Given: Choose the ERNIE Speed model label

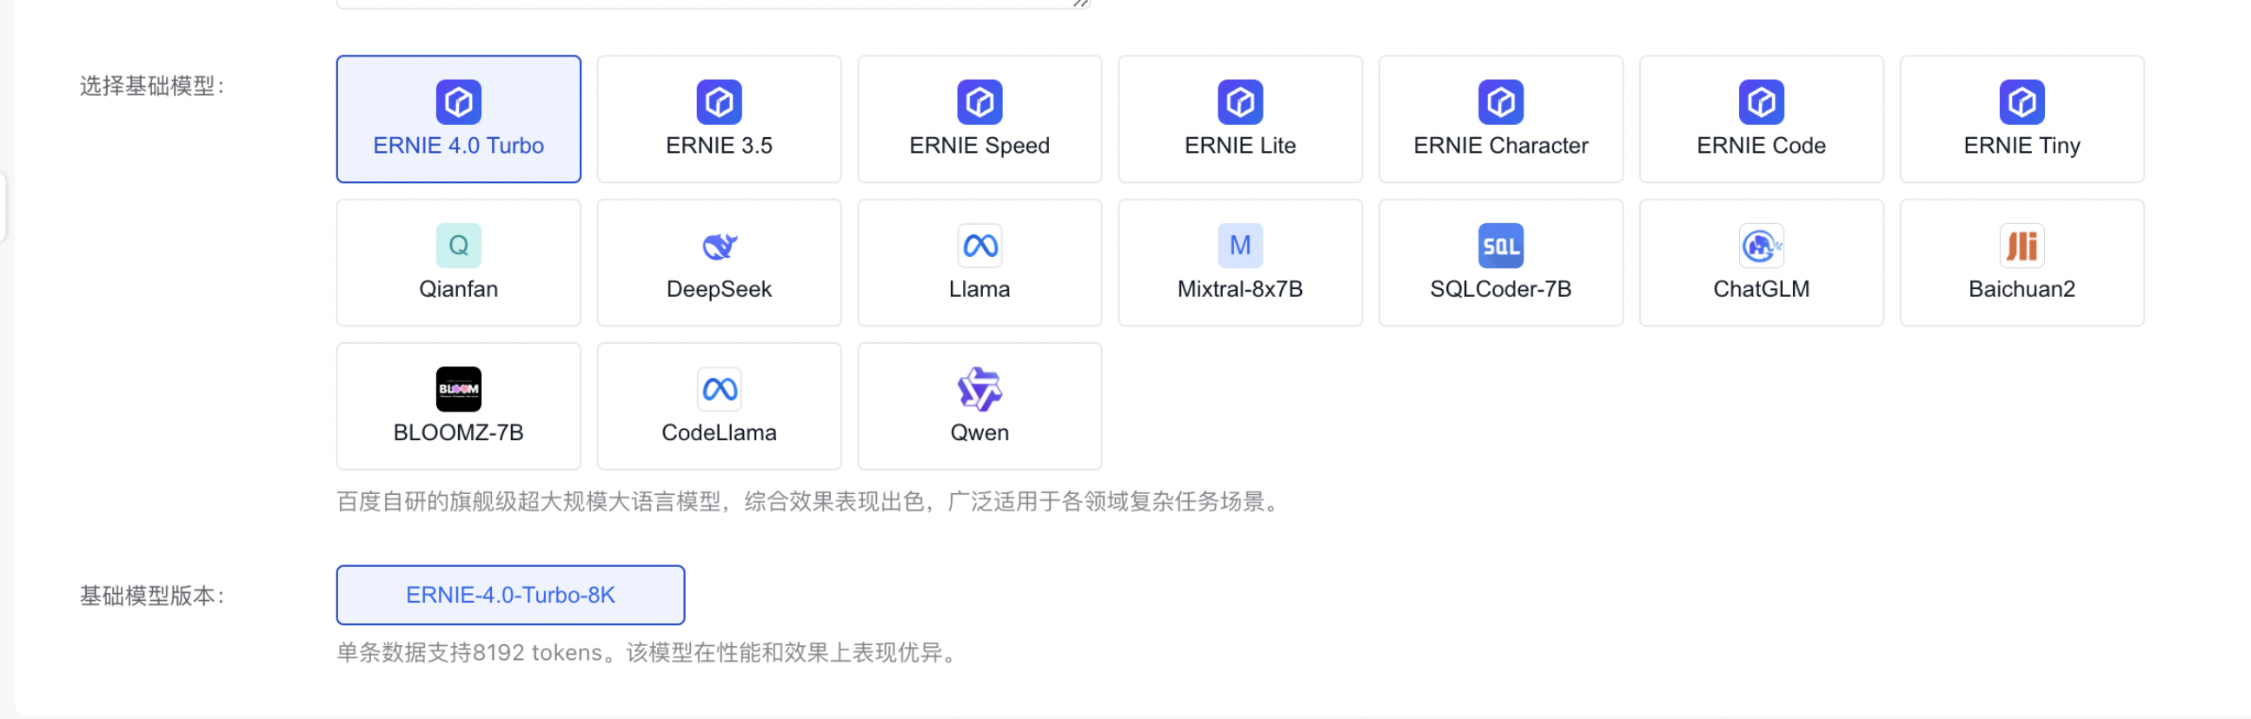Looking at the screenshot, I should point(979,146).
